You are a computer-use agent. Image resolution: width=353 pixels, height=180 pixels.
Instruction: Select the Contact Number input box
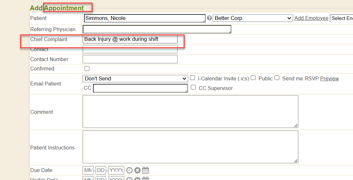[x=130, y=59]
